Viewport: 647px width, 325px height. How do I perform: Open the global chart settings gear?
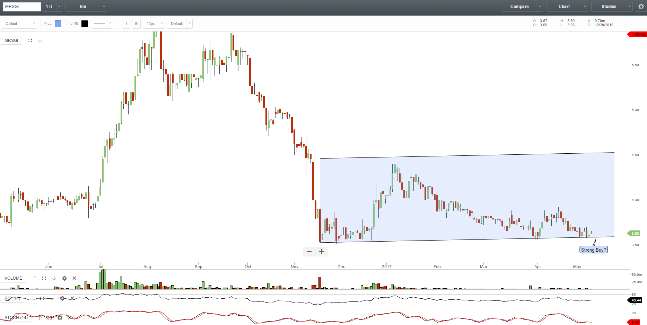coord(640,7)
